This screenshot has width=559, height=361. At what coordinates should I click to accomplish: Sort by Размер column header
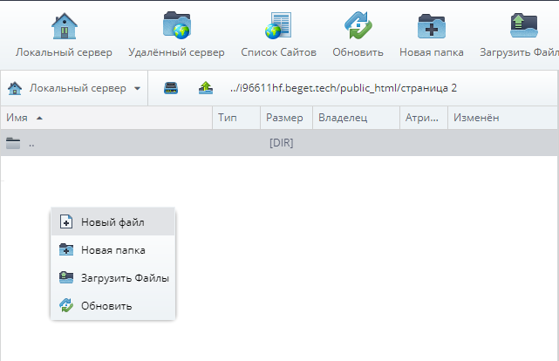pyautogui.click(x=286, y=118)
